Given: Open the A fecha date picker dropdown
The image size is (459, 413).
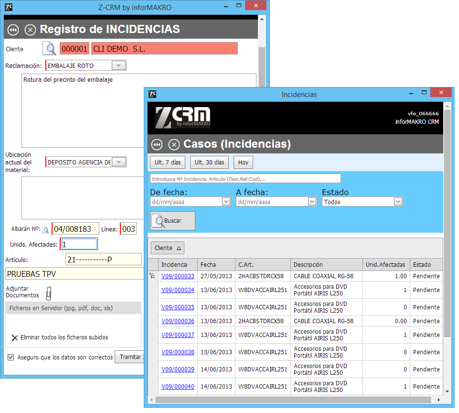Looking at the screenshot, I should point(312,202).
